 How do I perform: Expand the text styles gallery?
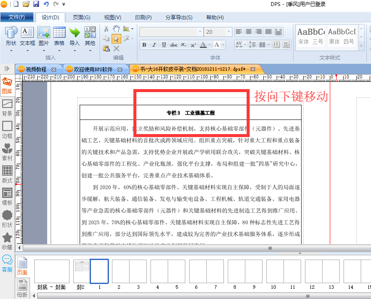pos(361,45)
